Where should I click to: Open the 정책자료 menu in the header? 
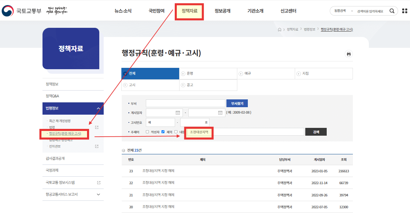click(x=189, y=11)
